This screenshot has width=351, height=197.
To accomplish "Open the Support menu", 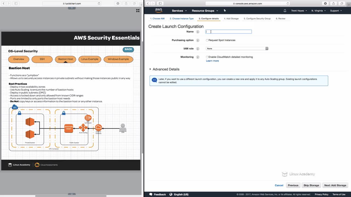I will tap(336, 11).
